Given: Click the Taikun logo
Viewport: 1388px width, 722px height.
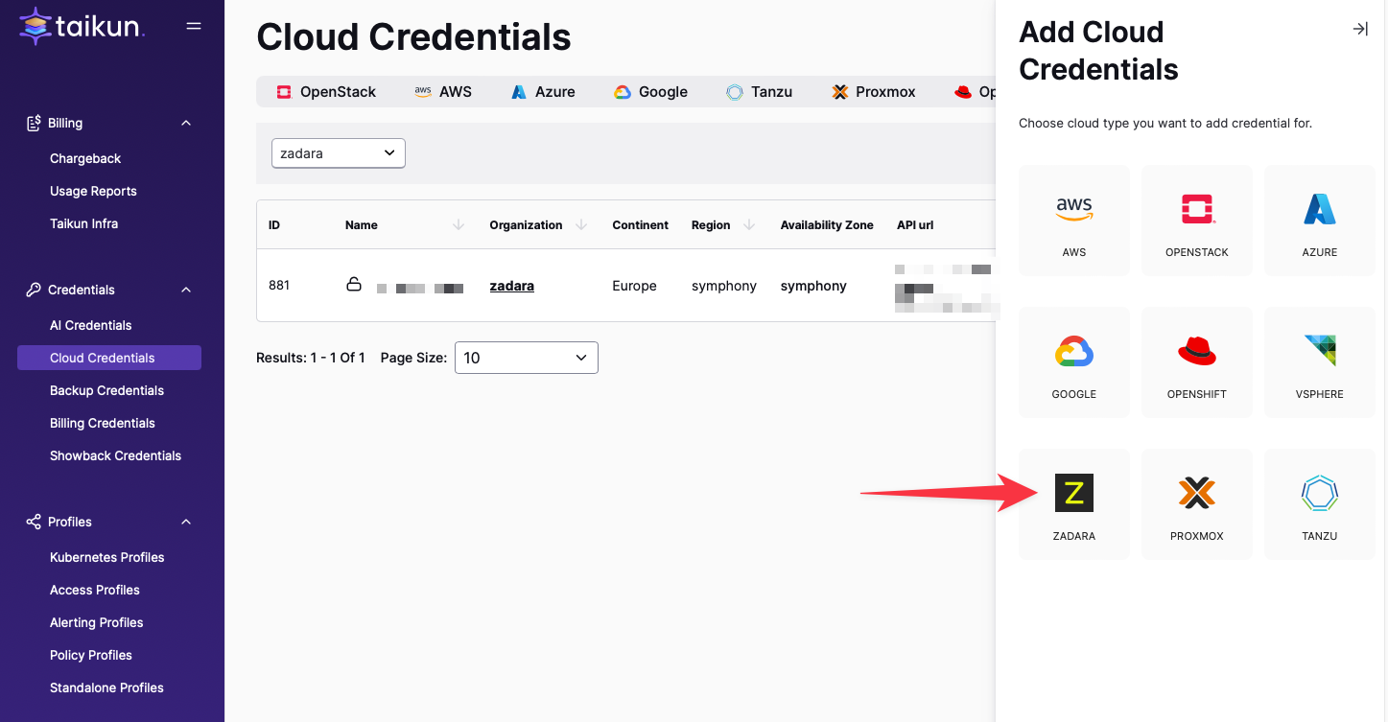Looking at the screenshot, I should (x=82, y=27).
